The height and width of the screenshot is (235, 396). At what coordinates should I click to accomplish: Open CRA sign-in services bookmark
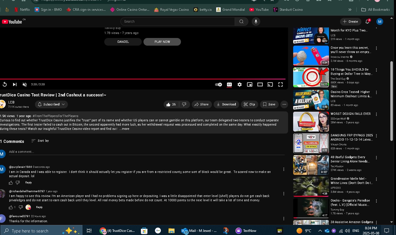[x=86, y=10]
